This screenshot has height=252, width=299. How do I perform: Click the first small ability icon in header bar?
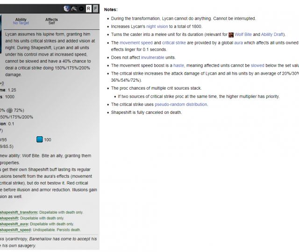(67, 8)
